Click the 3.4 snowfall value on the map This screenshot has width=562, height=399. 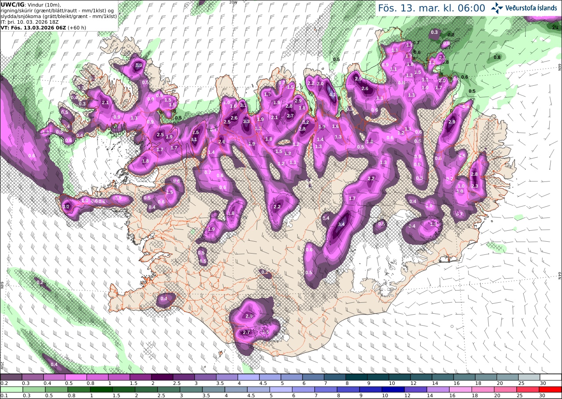click(342, 224)
